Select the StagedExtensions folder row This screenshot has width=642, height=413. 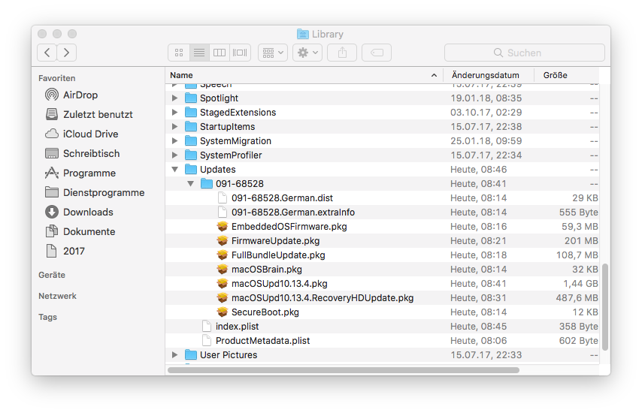[383, 113]
